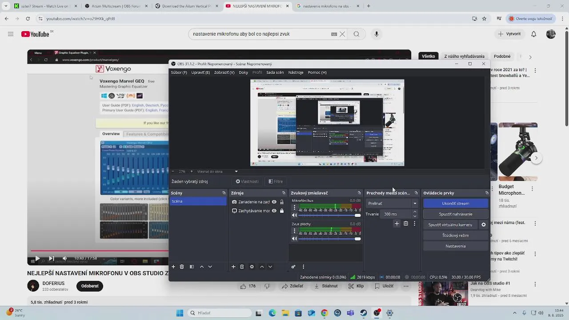The width and height of the screenshot is (569, 320).
Task: Mute the Mikrofón/Aux channel speaker
Action: coord(294,215)
